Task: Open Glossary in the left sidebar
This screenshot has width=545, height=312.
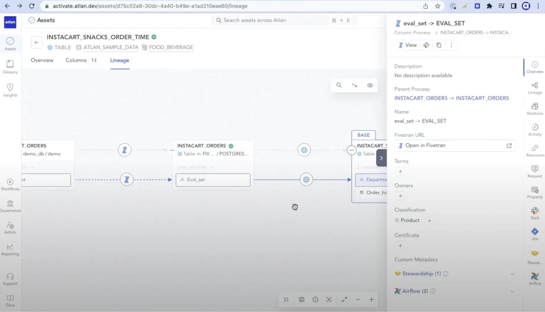Action: (x=10, y=67)
